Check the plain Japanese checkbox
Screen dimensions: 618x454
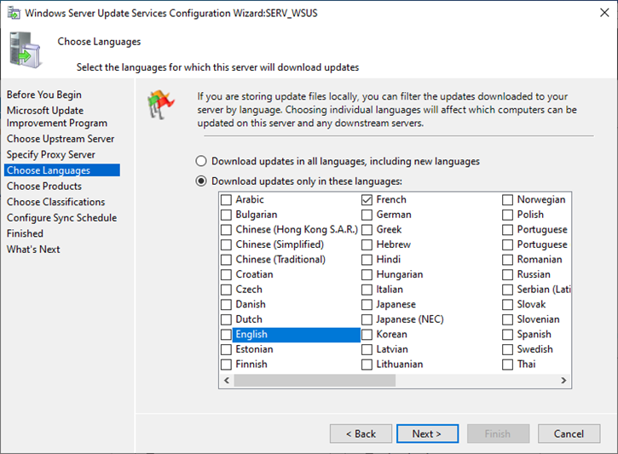367,304
